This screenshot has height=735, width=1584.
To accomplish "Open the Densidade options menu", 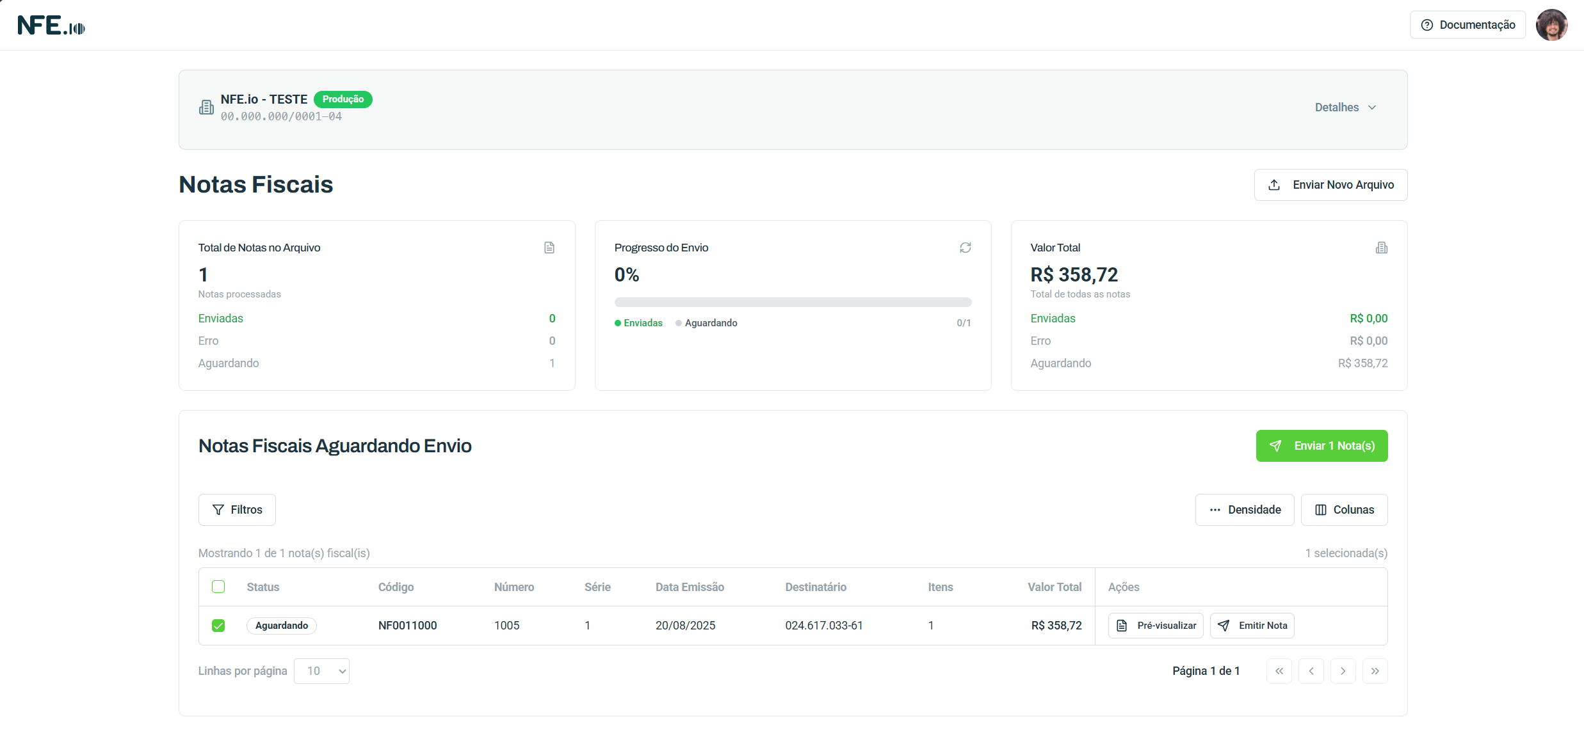I will point(1244,510).
